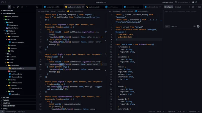Go back with the left arrow
Screen dimensions: 202x113
tap(6, 2)
